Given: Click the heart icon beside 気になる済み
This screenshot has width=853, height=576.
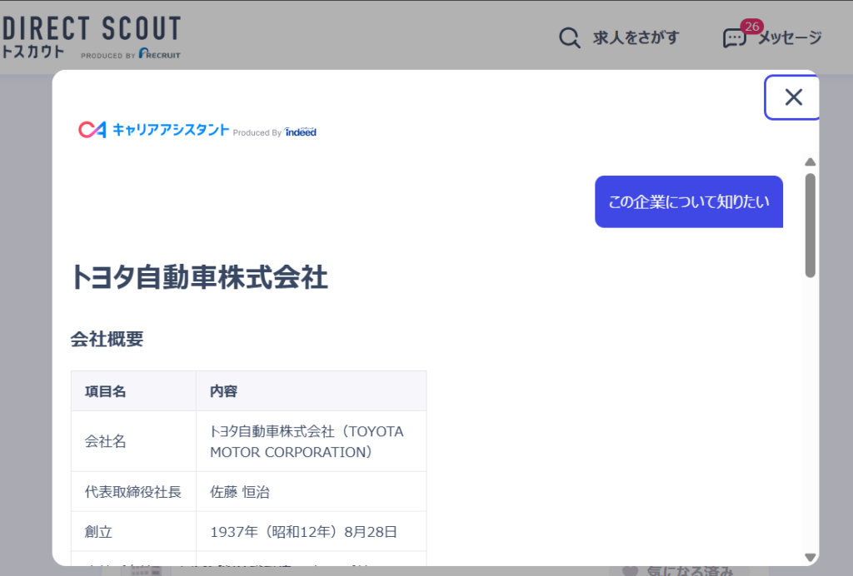Looking at the screenshot, I should tap(631, 571).
